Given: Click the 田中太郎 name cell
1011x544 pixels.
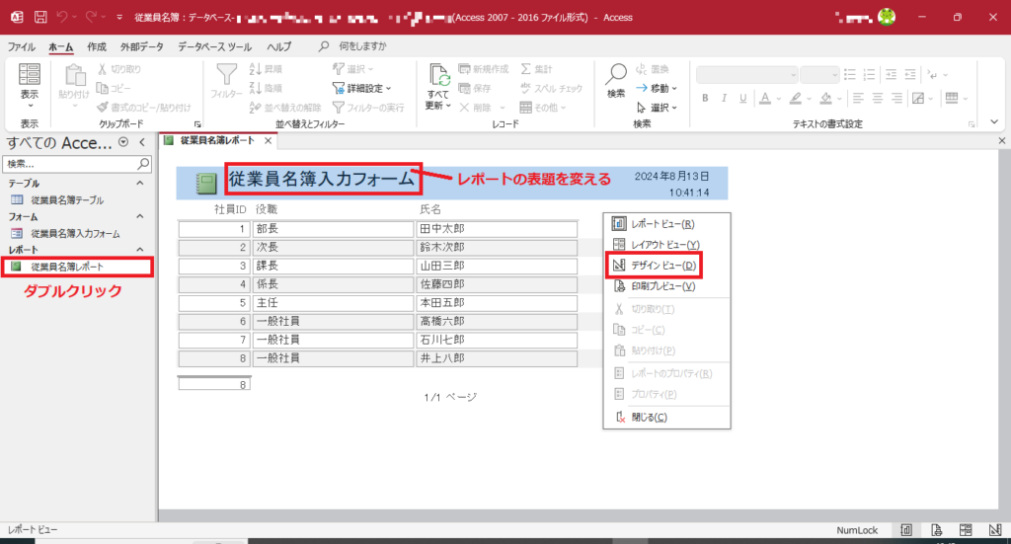Looking at the screenshot, I should (x=497, y=229).
